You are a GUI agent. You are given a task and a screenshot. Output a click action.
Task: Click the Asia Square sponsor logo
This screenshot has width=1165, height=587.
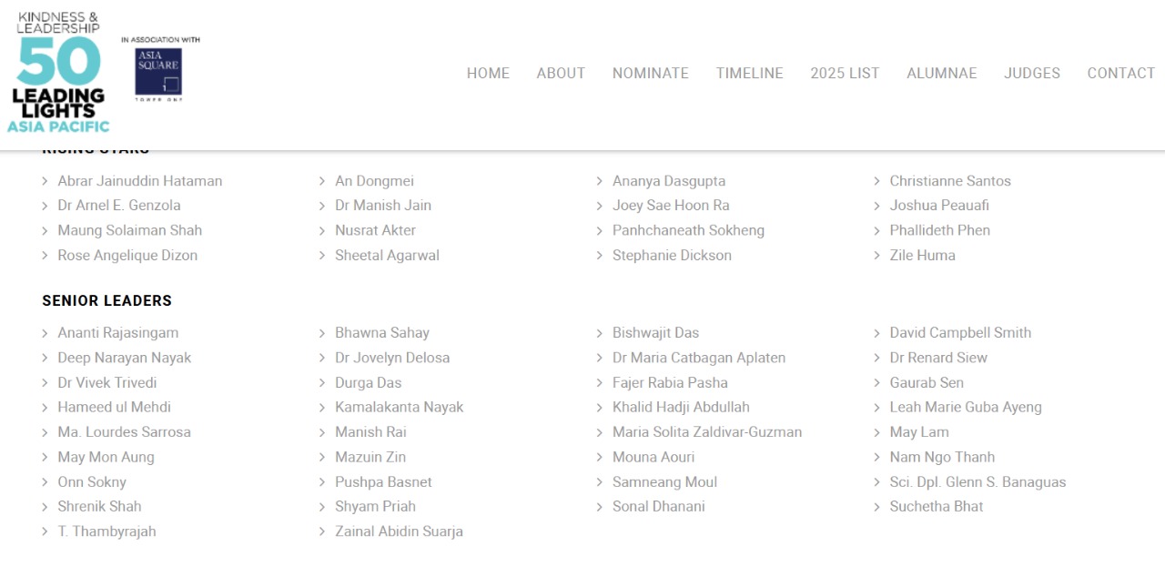(x=158, y=73)
